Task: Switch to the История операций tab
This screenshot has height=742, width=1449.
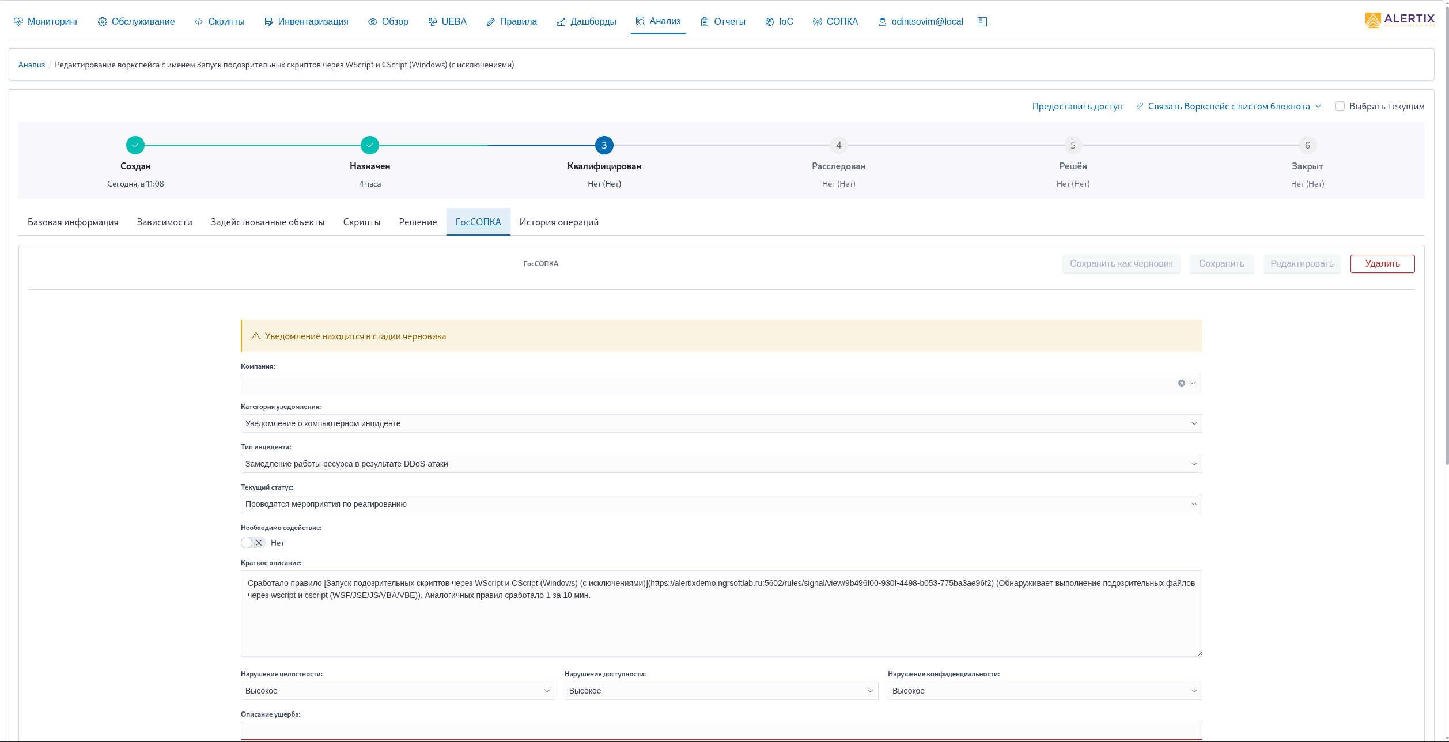Action: (x=558, y=222)
